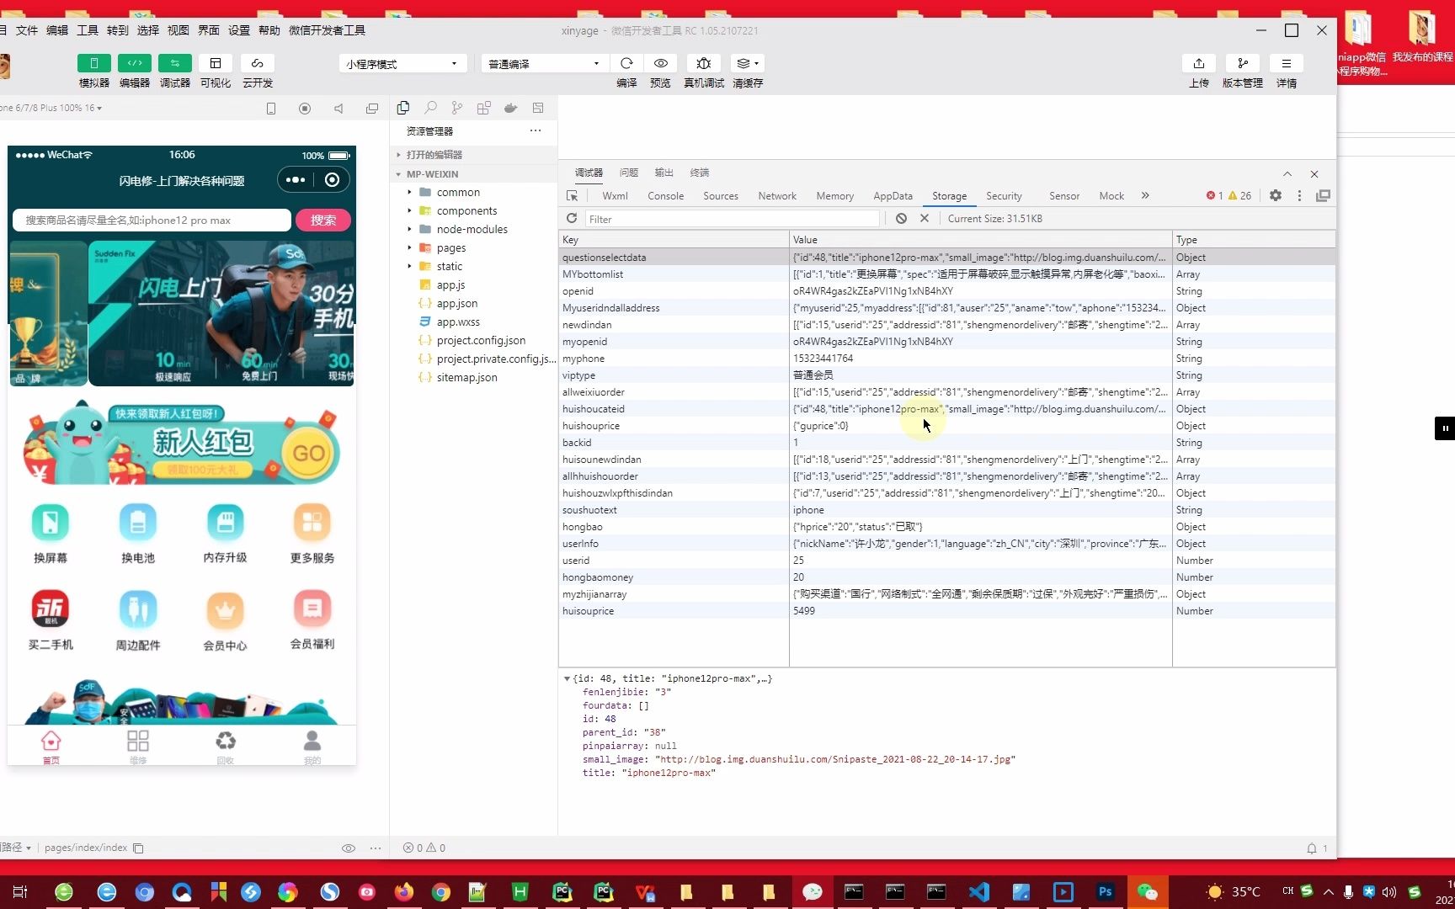The image size is (1455, 909).
Task: Switch to the Wxml tab
Action: coord(615,195)
